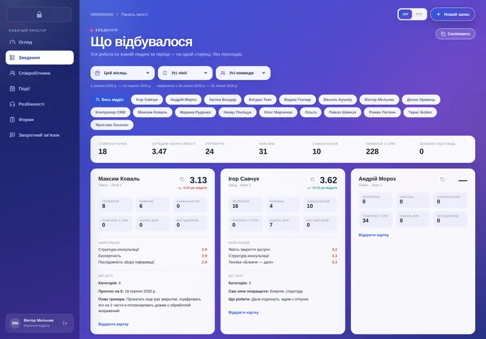This screenshot has height=339, width=486.
Task: Go to Співробітники section
Action: click(40, 73)
